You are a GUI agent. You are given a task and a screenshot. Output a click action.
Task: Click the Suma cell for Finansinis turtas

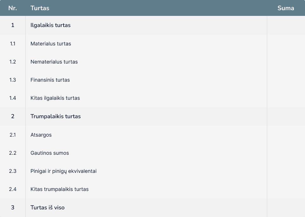tap(286, 80)
